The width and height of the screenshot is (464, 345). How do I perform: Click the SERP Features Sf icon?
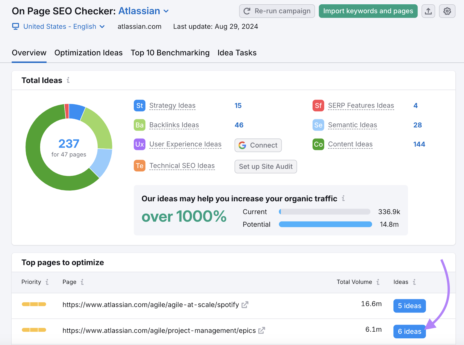(x=318, y=106)
